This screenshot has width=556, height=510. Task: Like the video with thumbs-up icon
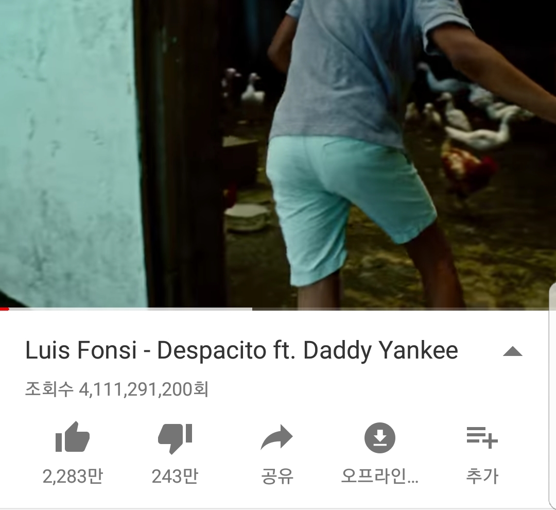[x=73, y=436]
